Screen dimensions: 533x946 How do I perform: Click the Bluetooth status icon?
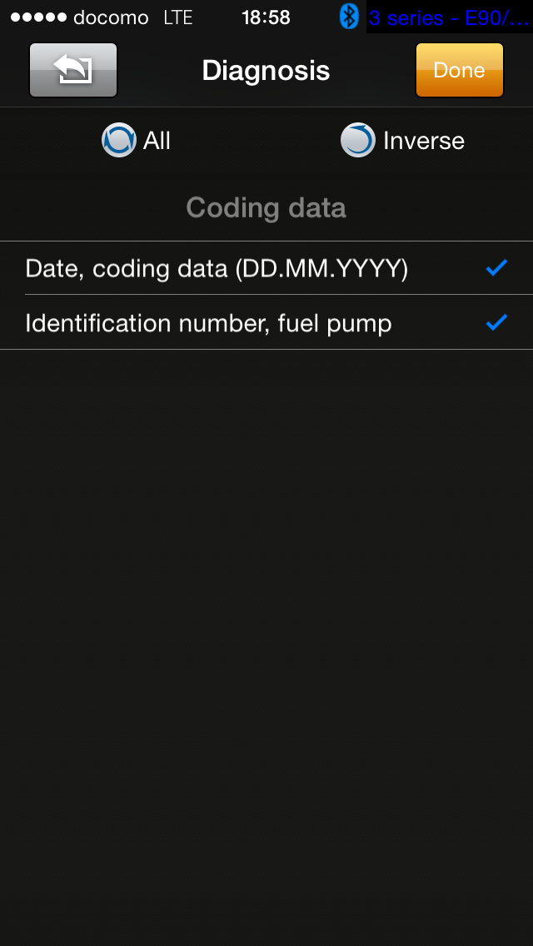[349, 17]
